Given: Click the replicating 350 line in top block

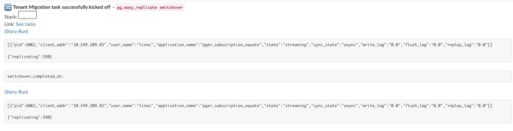Looking at the screenshot, I should pyautogui.click(x=30, y=57).
